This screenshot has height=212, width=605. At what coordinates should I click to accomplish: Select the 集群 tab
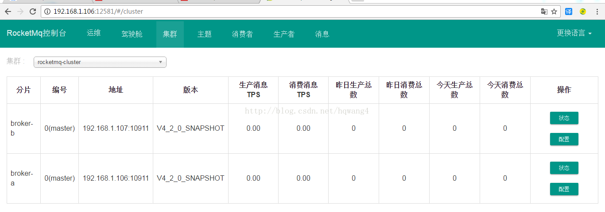[170, 34]
